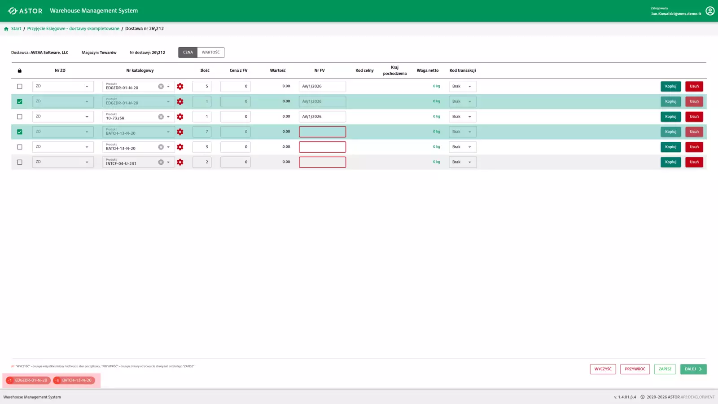The image size is (718, 404).
Task: Open gear settings for INTCF-04-U-231 row
Action: coord(180,162)
